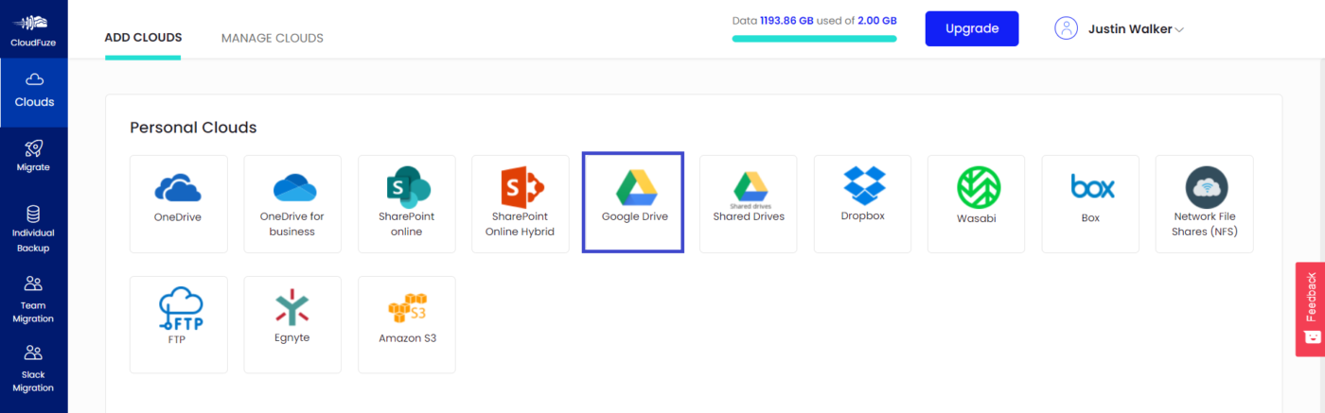Image resolution: width=1325 pixels, height=413 pixels.
Task: Open the Feedback side panel
Action: pos(1310,308)
